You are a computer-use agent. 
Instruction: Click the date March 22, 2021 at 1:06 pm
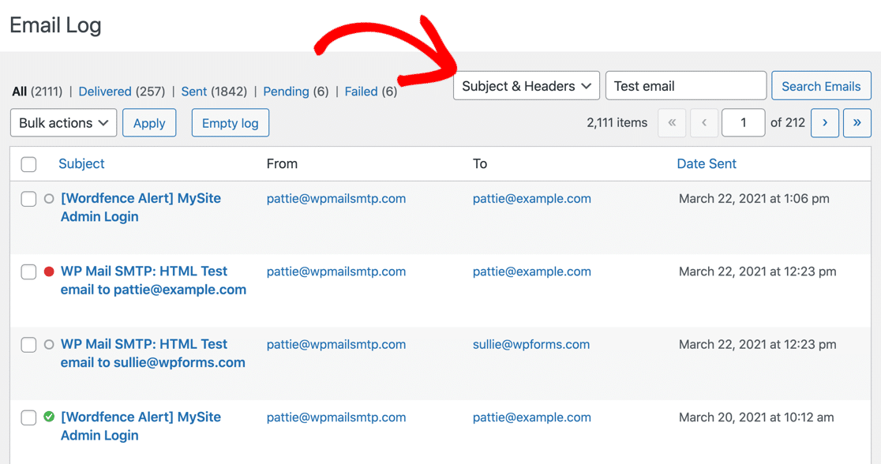pos(754,198)
